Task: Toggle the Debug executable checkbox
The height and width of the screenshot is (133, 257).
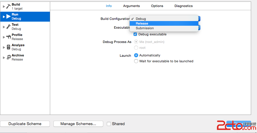Action: click(135, 34)
